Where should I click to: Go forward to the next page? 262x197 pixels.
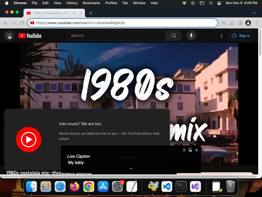[14, 23]
